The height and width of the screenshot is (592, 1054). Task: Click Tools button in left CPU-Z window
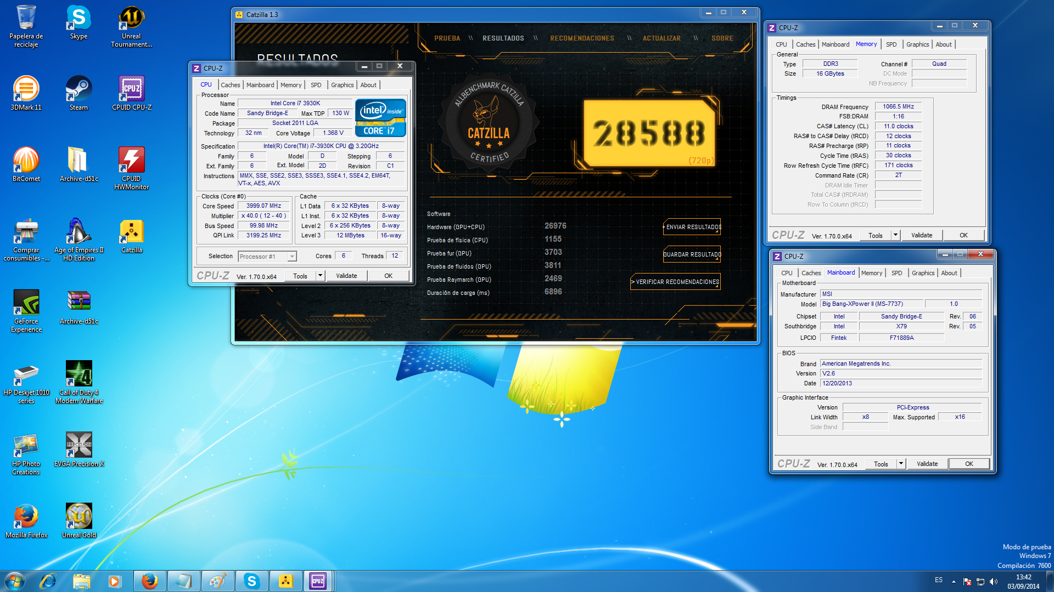300,276
